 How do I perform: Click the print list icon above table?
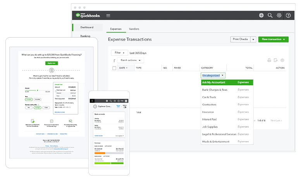(x=269, y=60)
